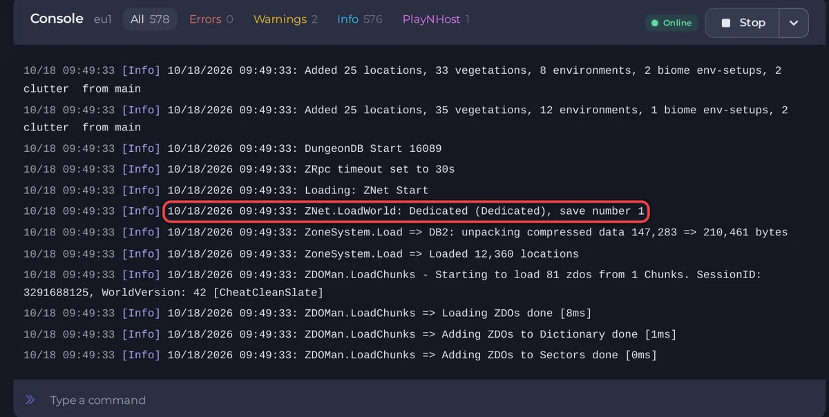Select the DB2 unpacking compressed data line
The height and width of the screenshot is (417, 829).
[x=406, y=233]
